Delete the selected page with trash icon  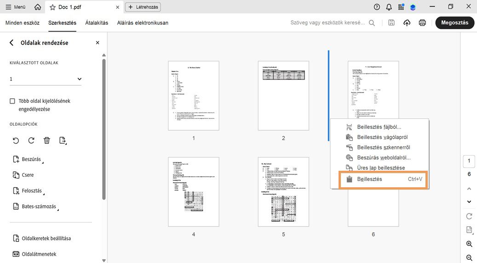point(46,140)
